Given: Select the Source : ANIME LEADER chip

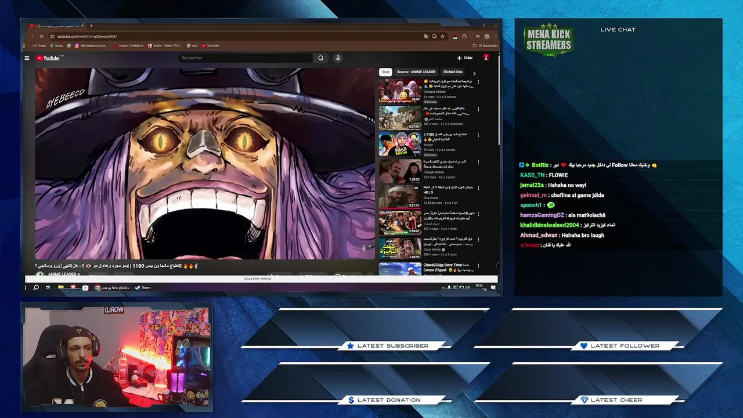Looking at the screenshot, I should pyautogui.click(x=416, y=72).
